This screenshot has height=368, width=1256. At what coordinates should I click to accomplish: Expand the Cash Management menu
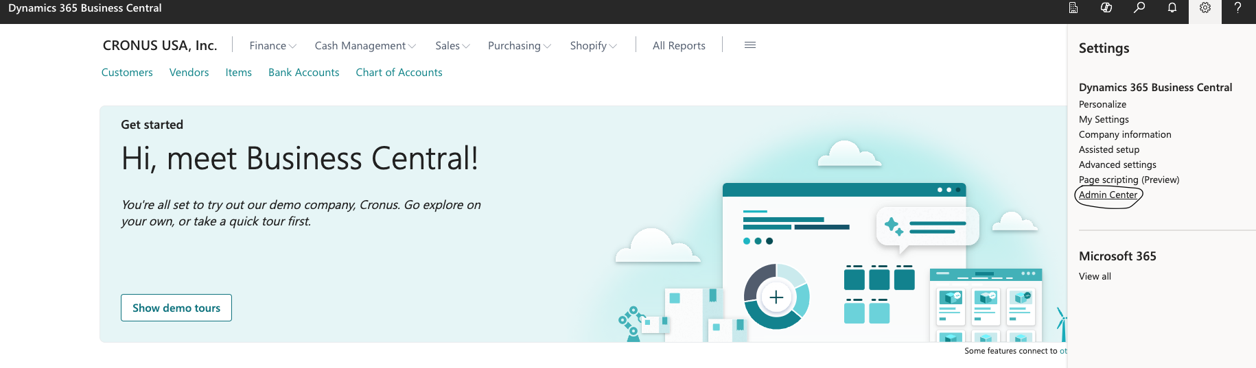365,46
